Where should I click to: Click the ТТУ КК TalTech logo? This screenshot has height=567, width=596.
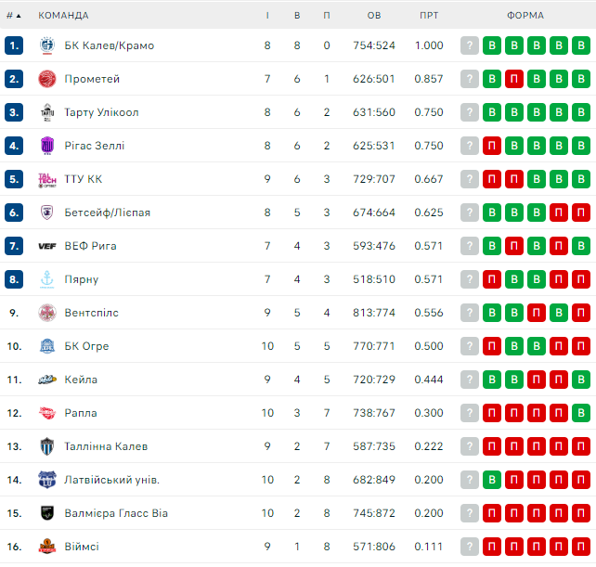(47, 179)
